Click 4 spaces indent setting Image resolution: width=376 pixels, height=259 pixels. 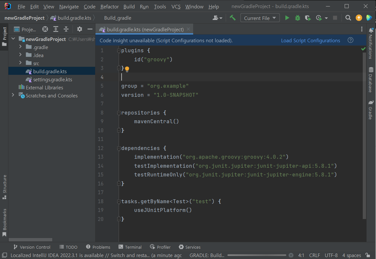[x=351, y=255]
